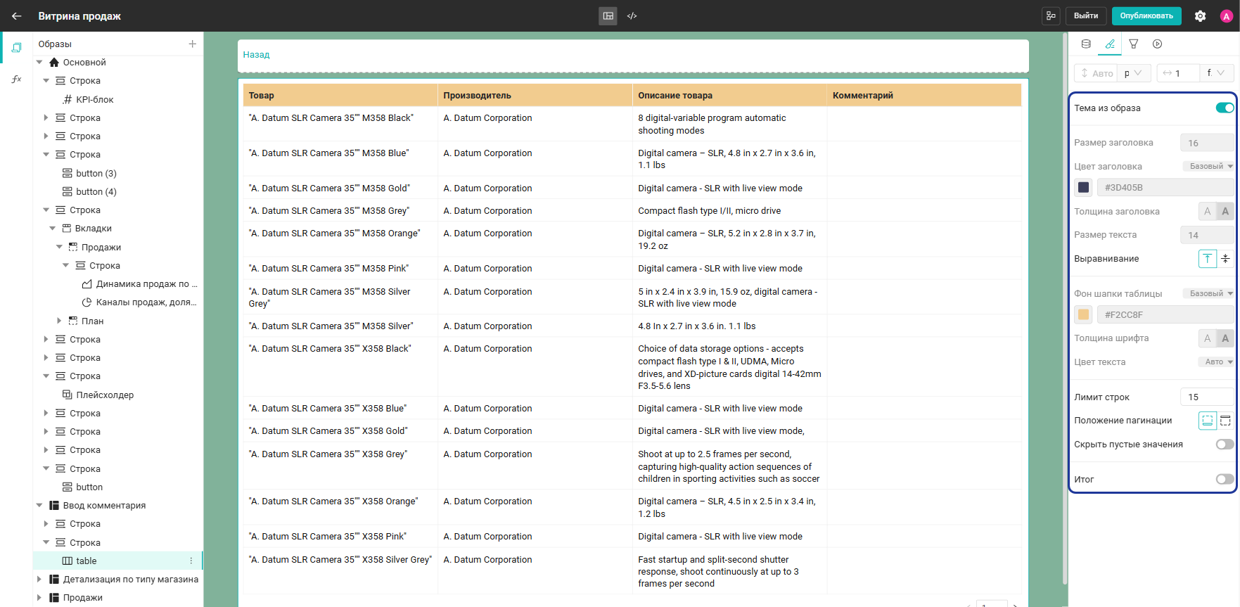Collapse the Основной tree node
This screenshot has height=607, width=1240.
coord(39,63)
